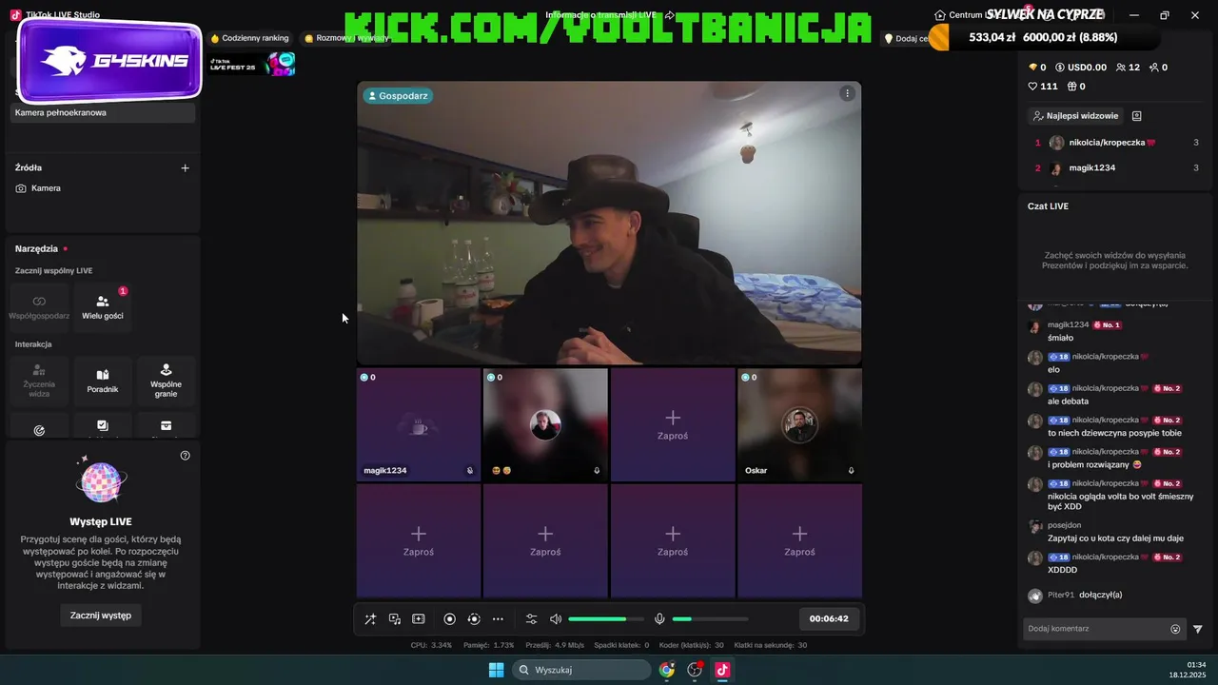Click the add scene frame icon in control bar
The image size is (1218, 685).
pyautogui.click(x=419, y=619)
